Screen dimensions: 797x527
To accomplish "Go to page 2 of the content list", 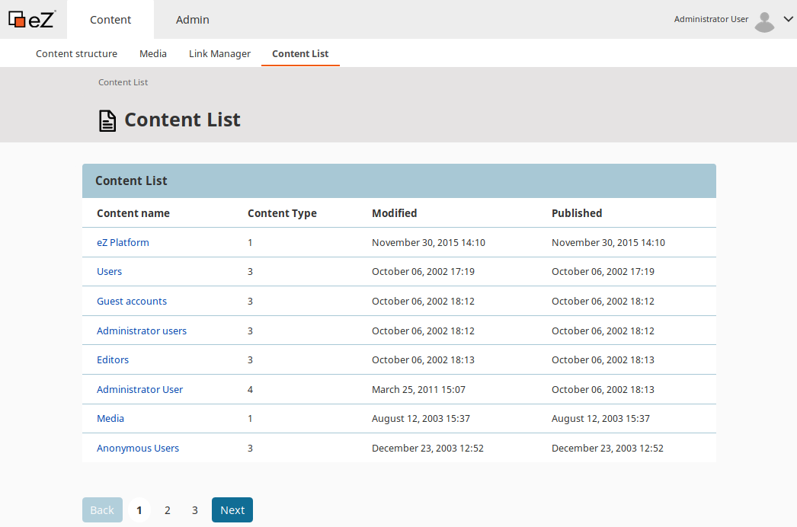I will tap(167, 509).
